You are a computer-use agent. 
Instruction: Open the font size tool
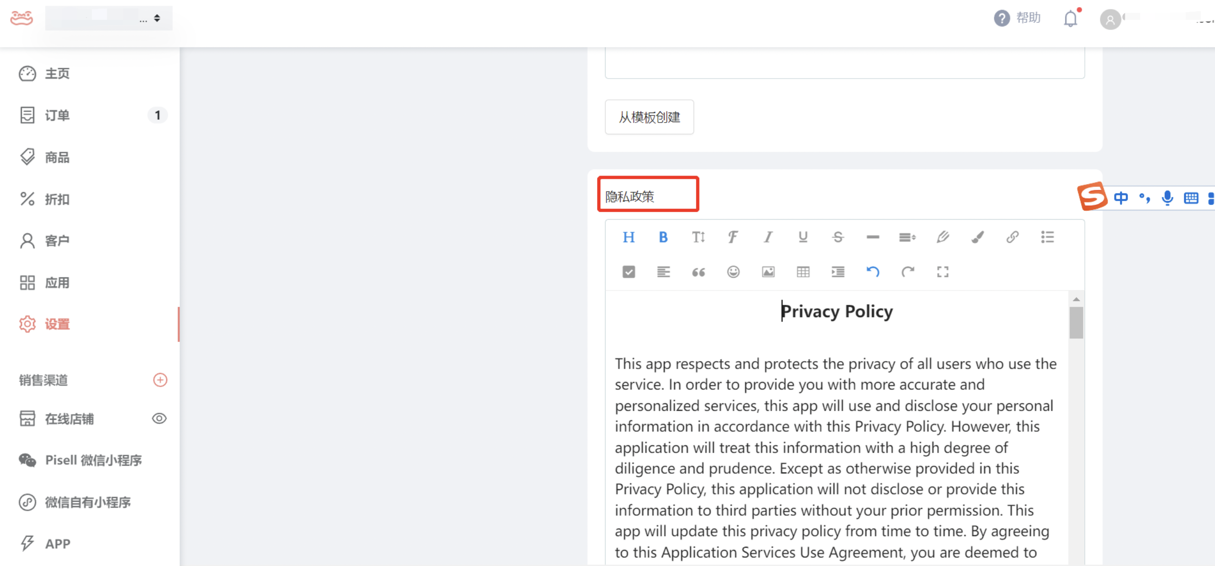pos(698,237)
